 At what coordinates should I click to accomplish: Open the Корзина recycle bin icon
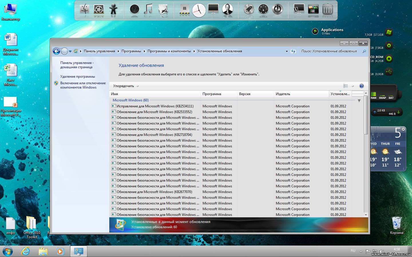[x=397, y=226]
